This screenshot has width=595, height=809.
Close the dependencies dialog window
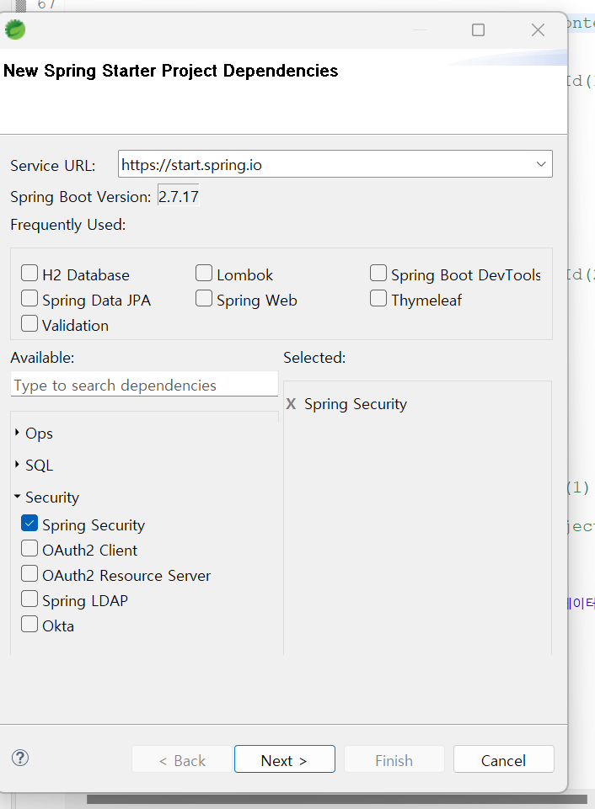point(539,30)
